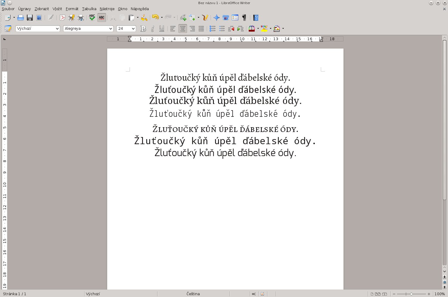
Task: Open the Gallery
Action: click(x=226, y=18)
